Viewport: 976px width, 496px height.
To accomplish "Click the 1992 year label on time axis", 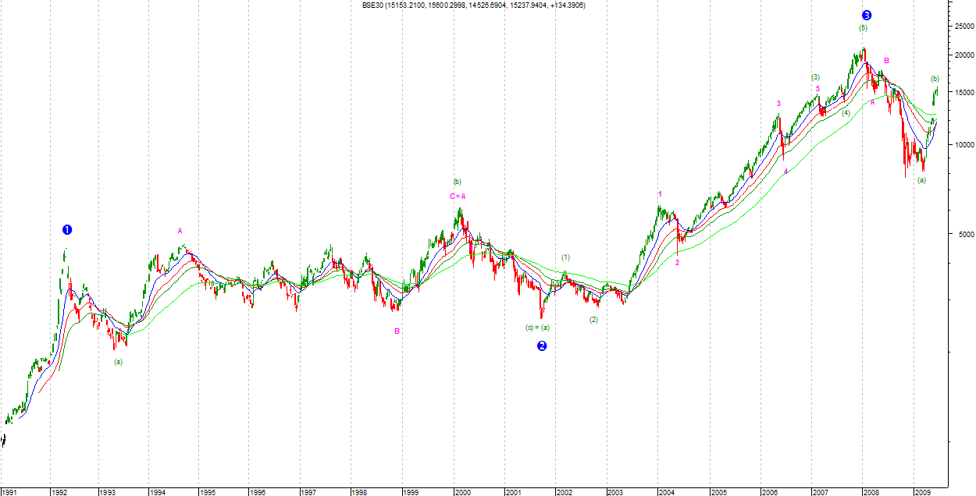I will click(x=59, y=492).
